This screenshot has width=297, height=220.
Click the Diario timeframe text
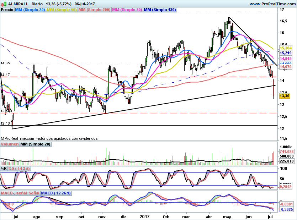(37, 4)
